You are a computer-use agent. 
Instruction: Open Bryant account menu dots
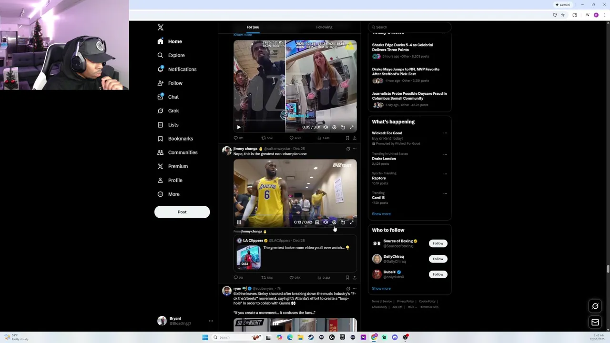coord(211,321)
